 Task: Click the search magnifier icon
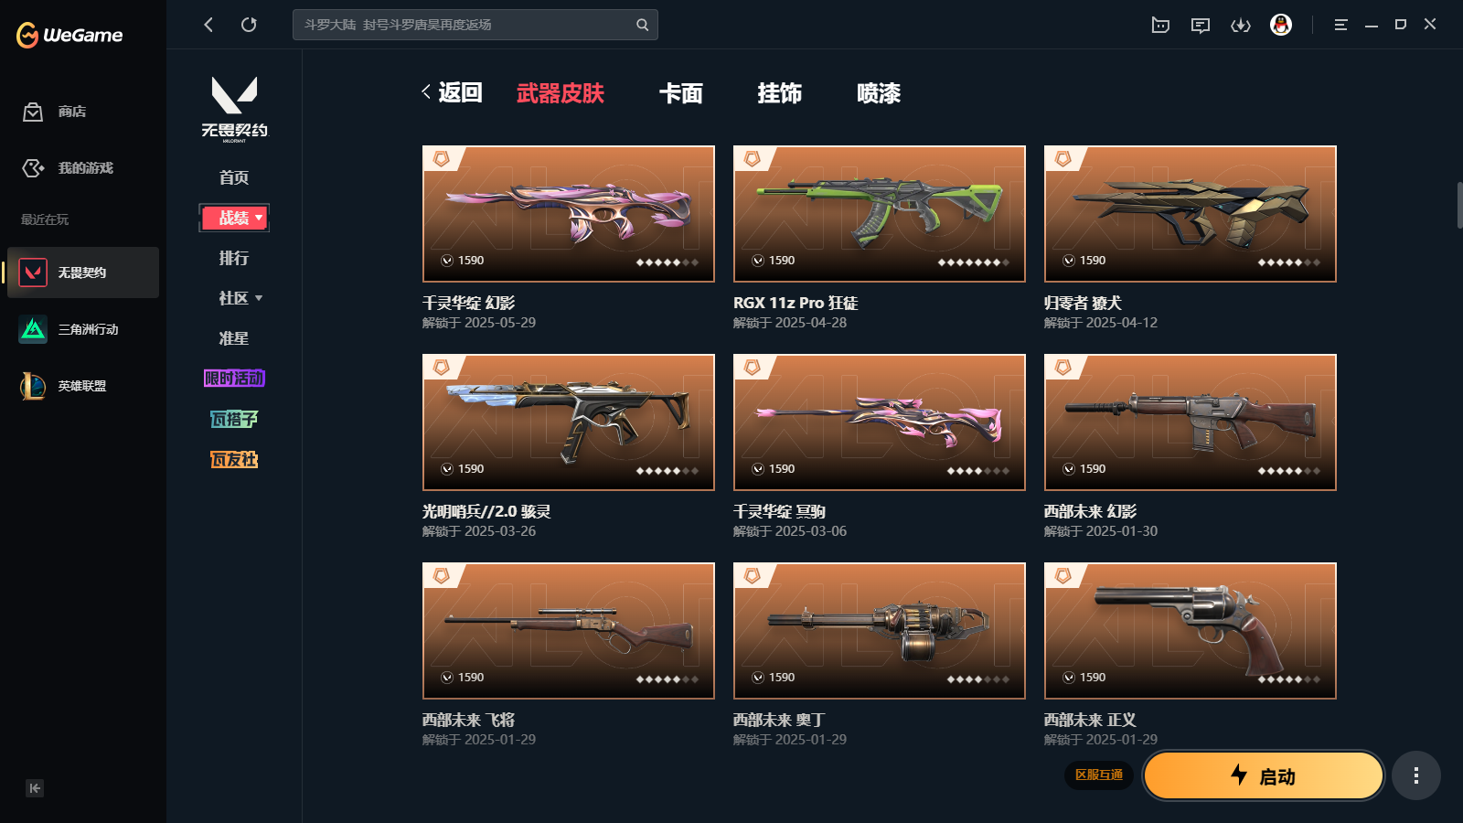tap(642, 25)
